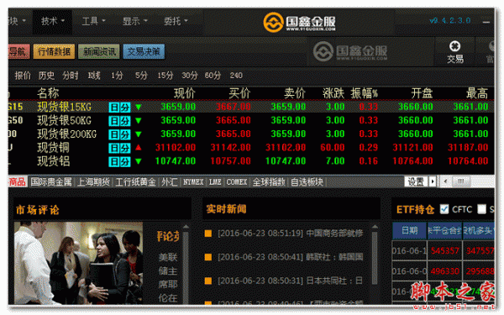Select the 30分 period tab
Image resolution: width=504 pixels, height=315 pixels.
click(190, 76)
